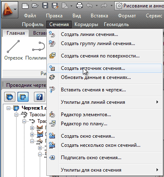The height and width of the screenshot is (177, 164).
Task: Choose 'Редактор элементов...'
Action: pyautogui.click(x=105, y=115)
